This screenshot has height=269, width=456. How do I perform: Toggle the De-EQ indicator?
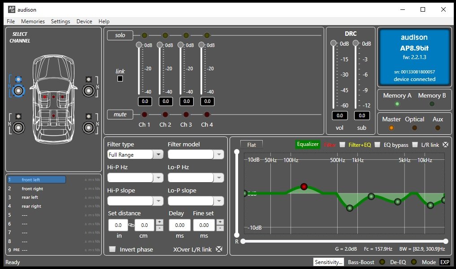[x=413, y=262]
